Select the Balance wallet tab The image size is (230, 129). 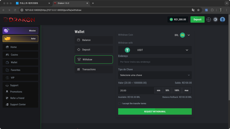click(x=94, y=40)
